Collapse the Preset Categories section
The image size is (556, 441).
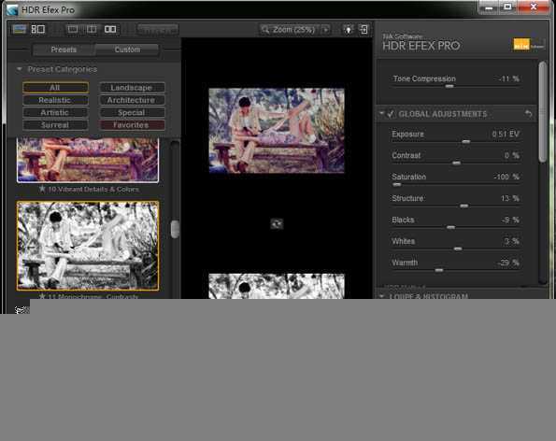19,69
